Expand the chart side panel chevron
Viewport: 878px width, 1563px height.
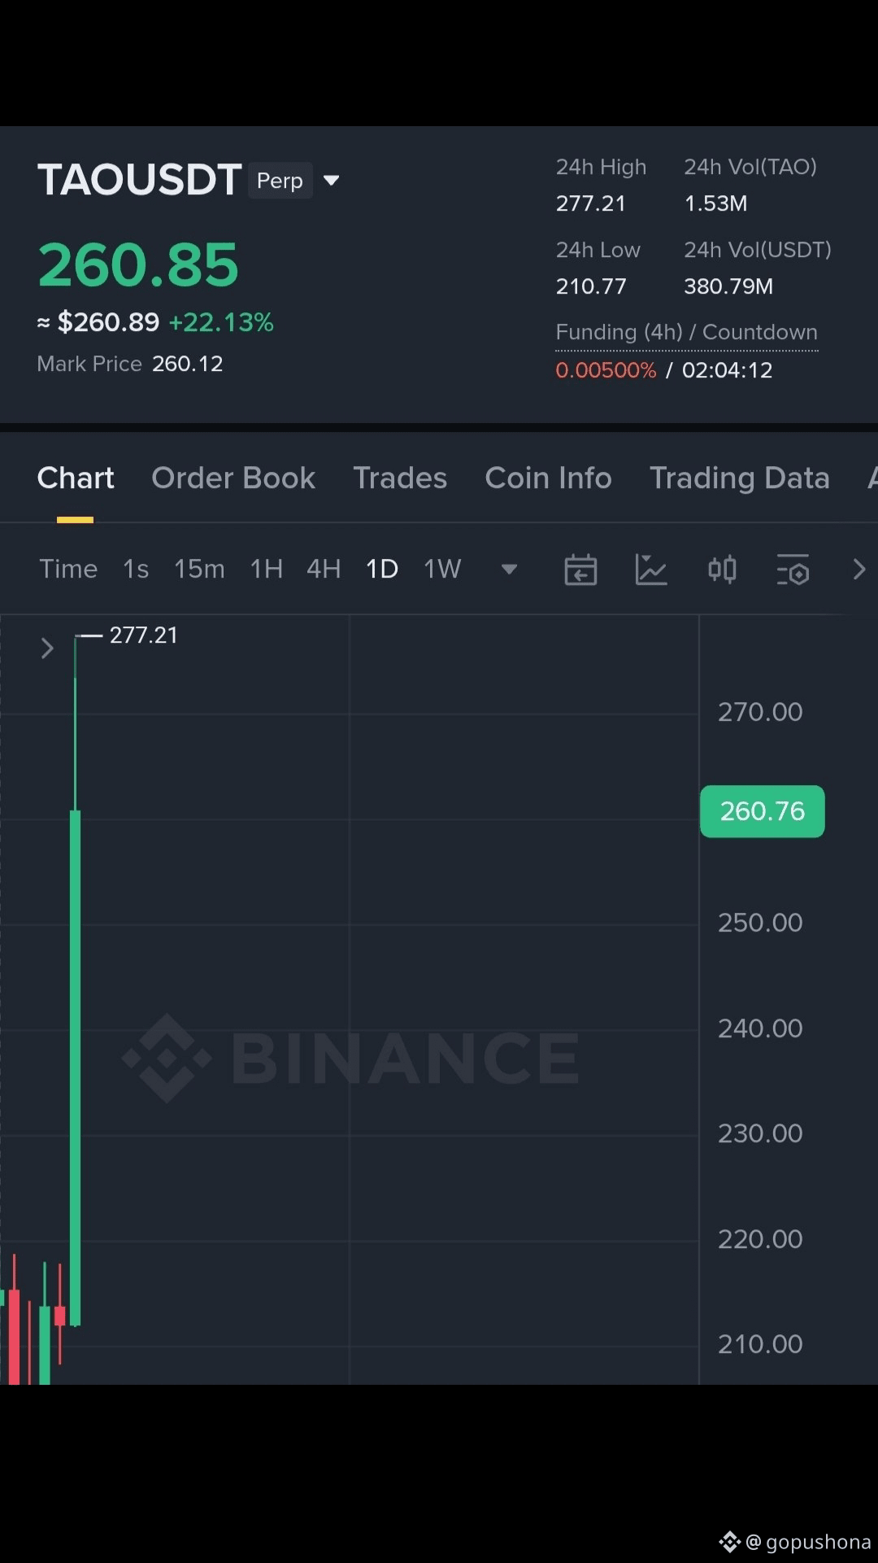(46, 648)
